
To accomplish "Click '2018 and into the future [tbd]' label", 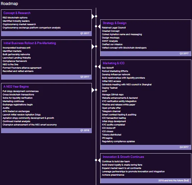I will point(174,180).
